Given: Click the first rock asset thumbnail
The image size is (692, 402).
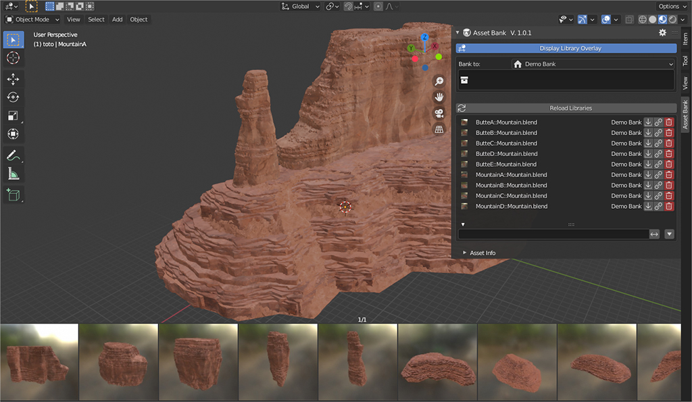Looking at the screenshot, I should [39, 362].
